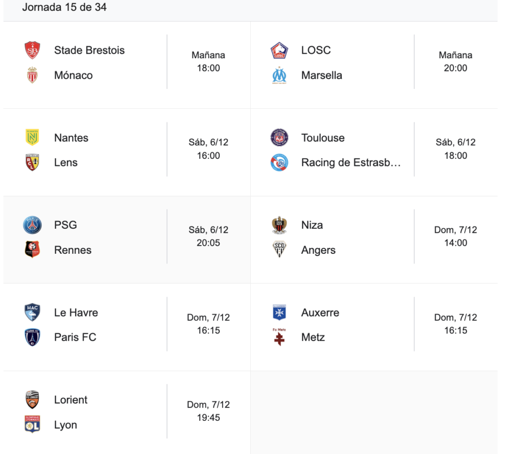Select the Racing de Estrasburgo team name
Image resolution: width=523 pixels, height=454 pixels.
[351, 162]
